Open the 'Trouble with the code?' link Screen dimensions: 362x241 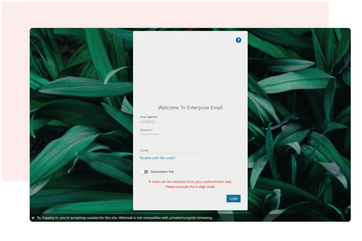(x=157, y=158)
